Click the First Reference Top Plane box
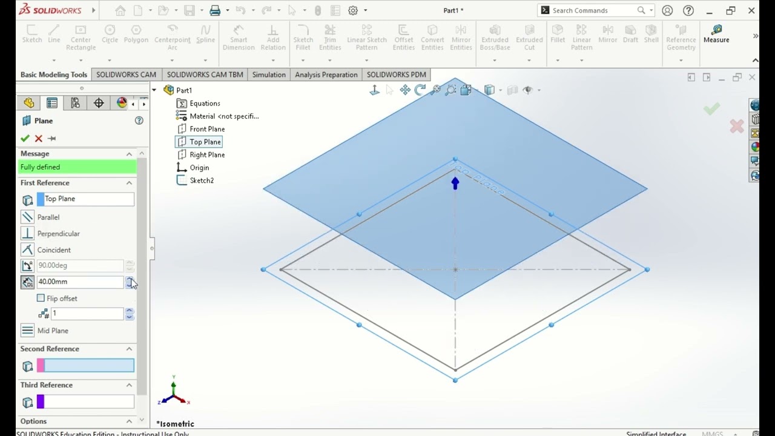Screen dimensions: 775x436 [85, 199]
